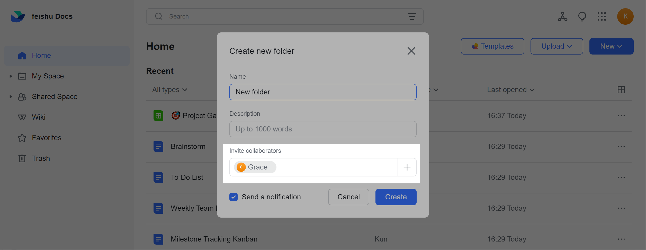The image size is (646, 250).
Task: Open the apps grid icon
Action: (602, 16)
